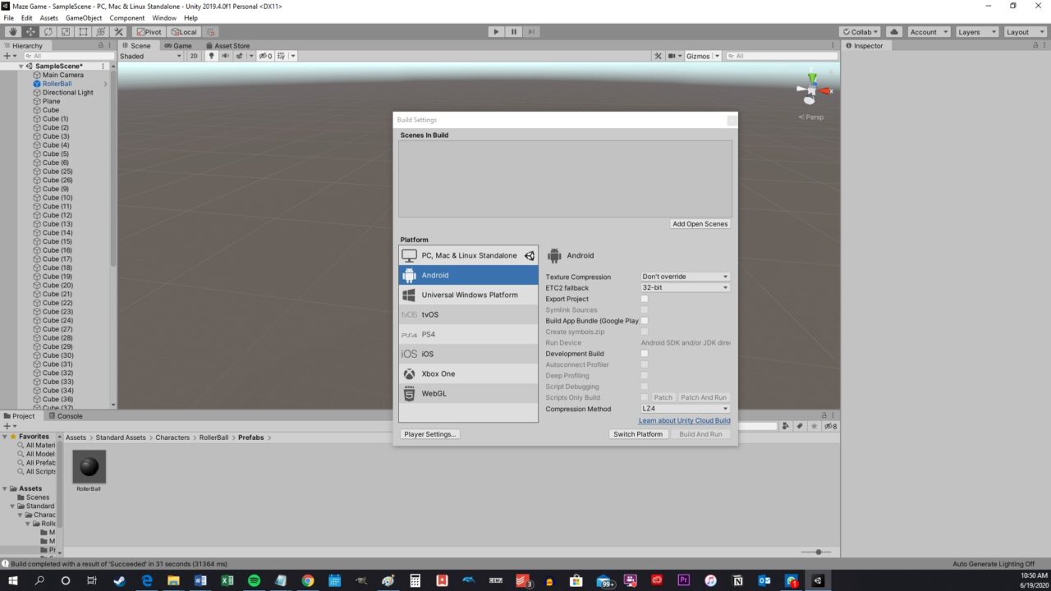Select the Rect Transform tool
This screenshot has height=591, width=1051.
tap(82, 31)
